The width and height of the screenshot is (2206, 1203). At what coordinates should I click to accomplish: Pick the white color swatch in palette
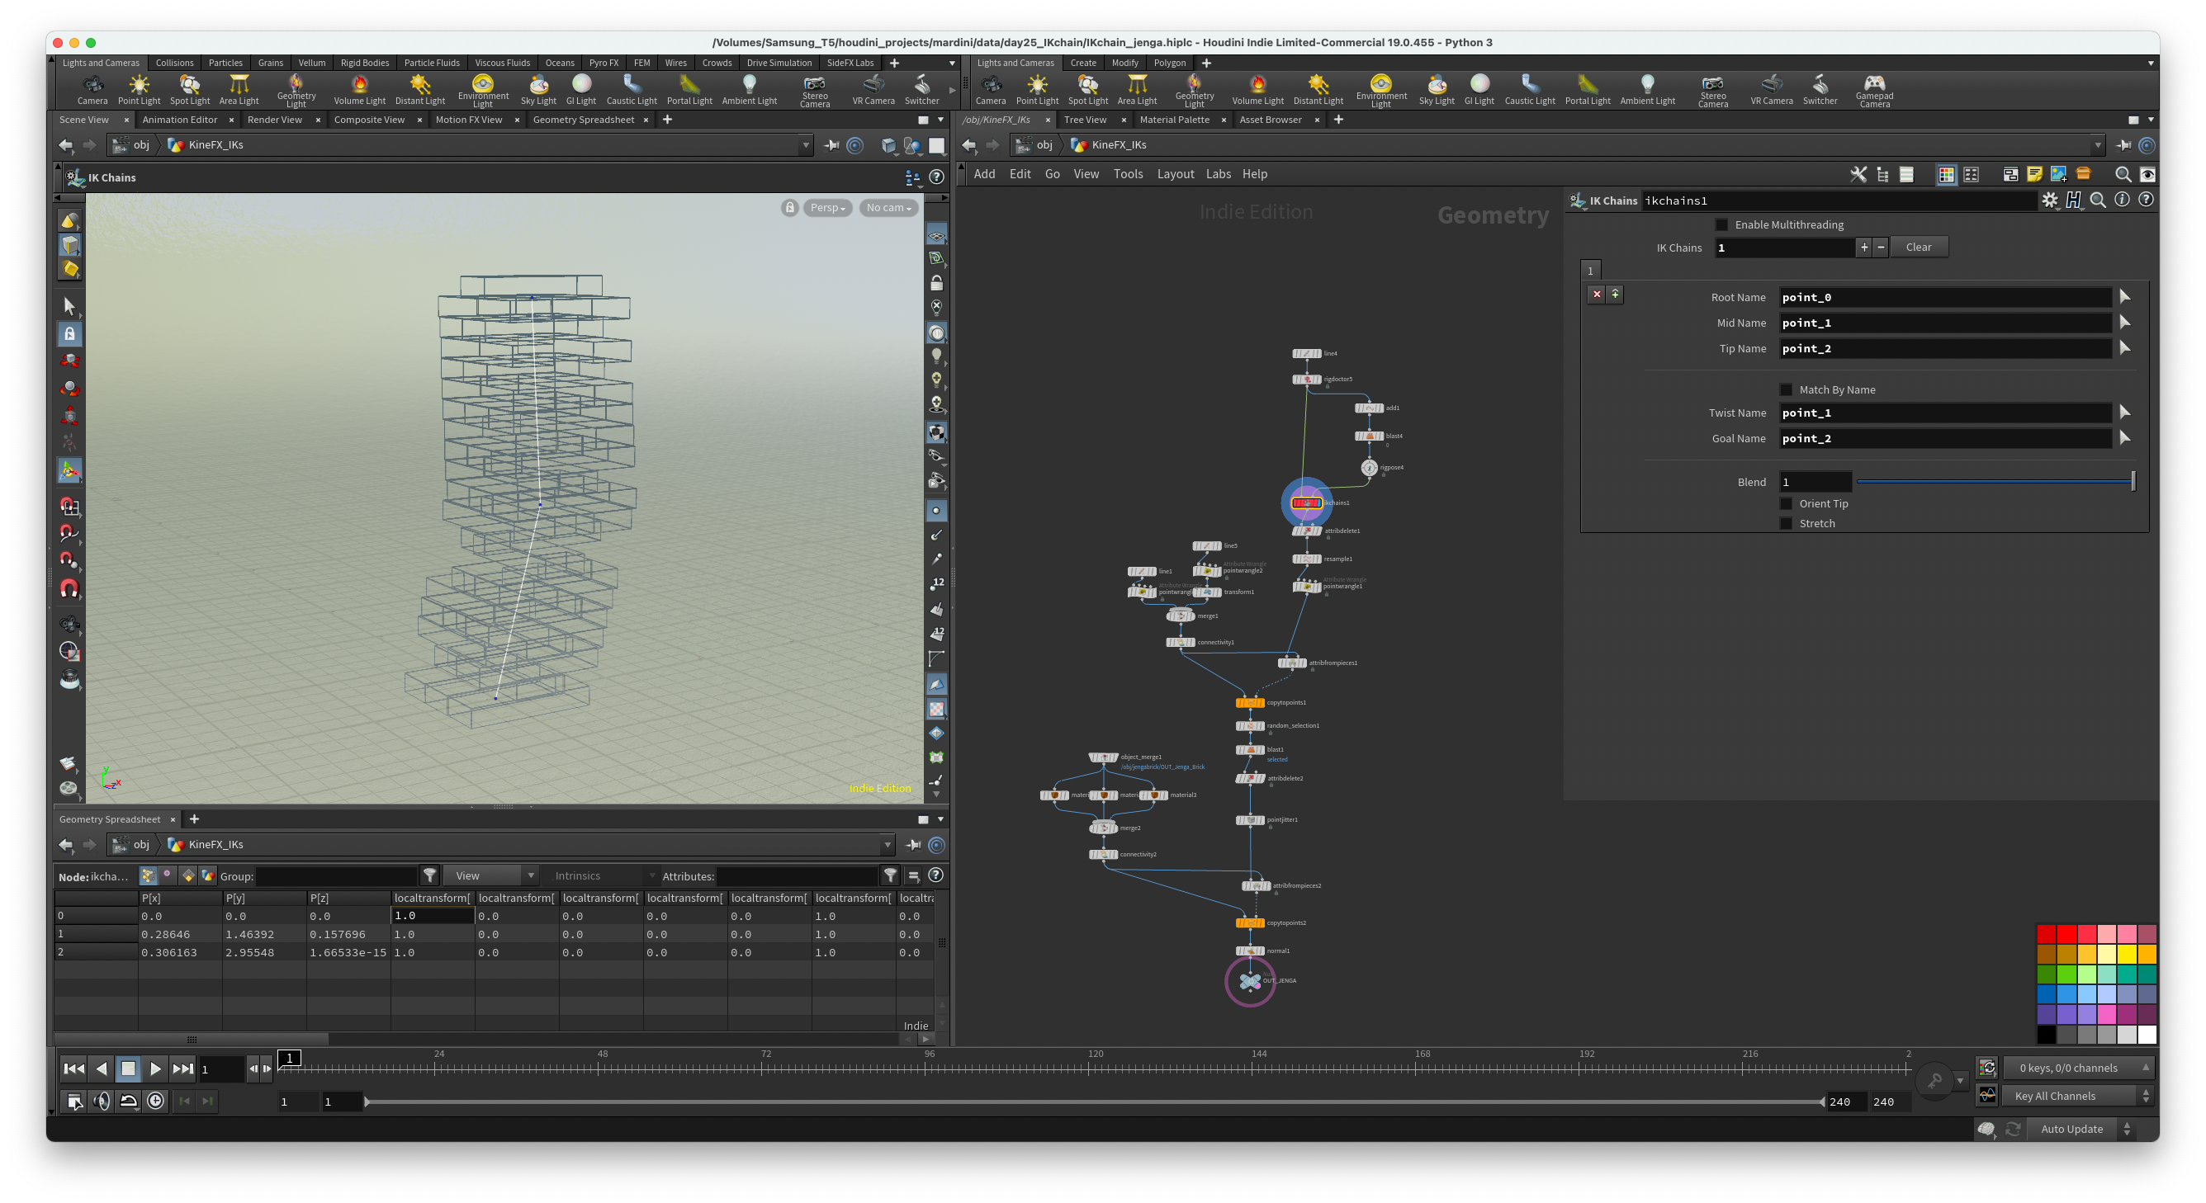tap(2147, 1036)
